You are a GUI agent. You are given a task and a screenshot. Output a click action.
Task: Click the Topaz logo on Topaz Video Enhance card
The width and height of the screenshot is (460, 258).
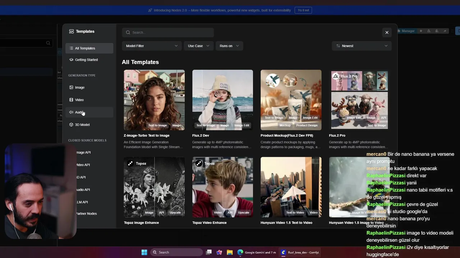(198, 163)
